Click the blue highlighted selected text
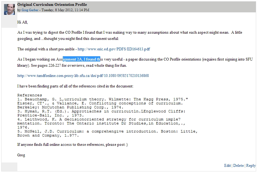Viewport: 258px width, 173px height. tap(81, 59)
